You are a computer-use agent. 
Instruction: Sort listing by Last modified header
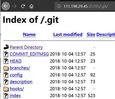point(68,35)
